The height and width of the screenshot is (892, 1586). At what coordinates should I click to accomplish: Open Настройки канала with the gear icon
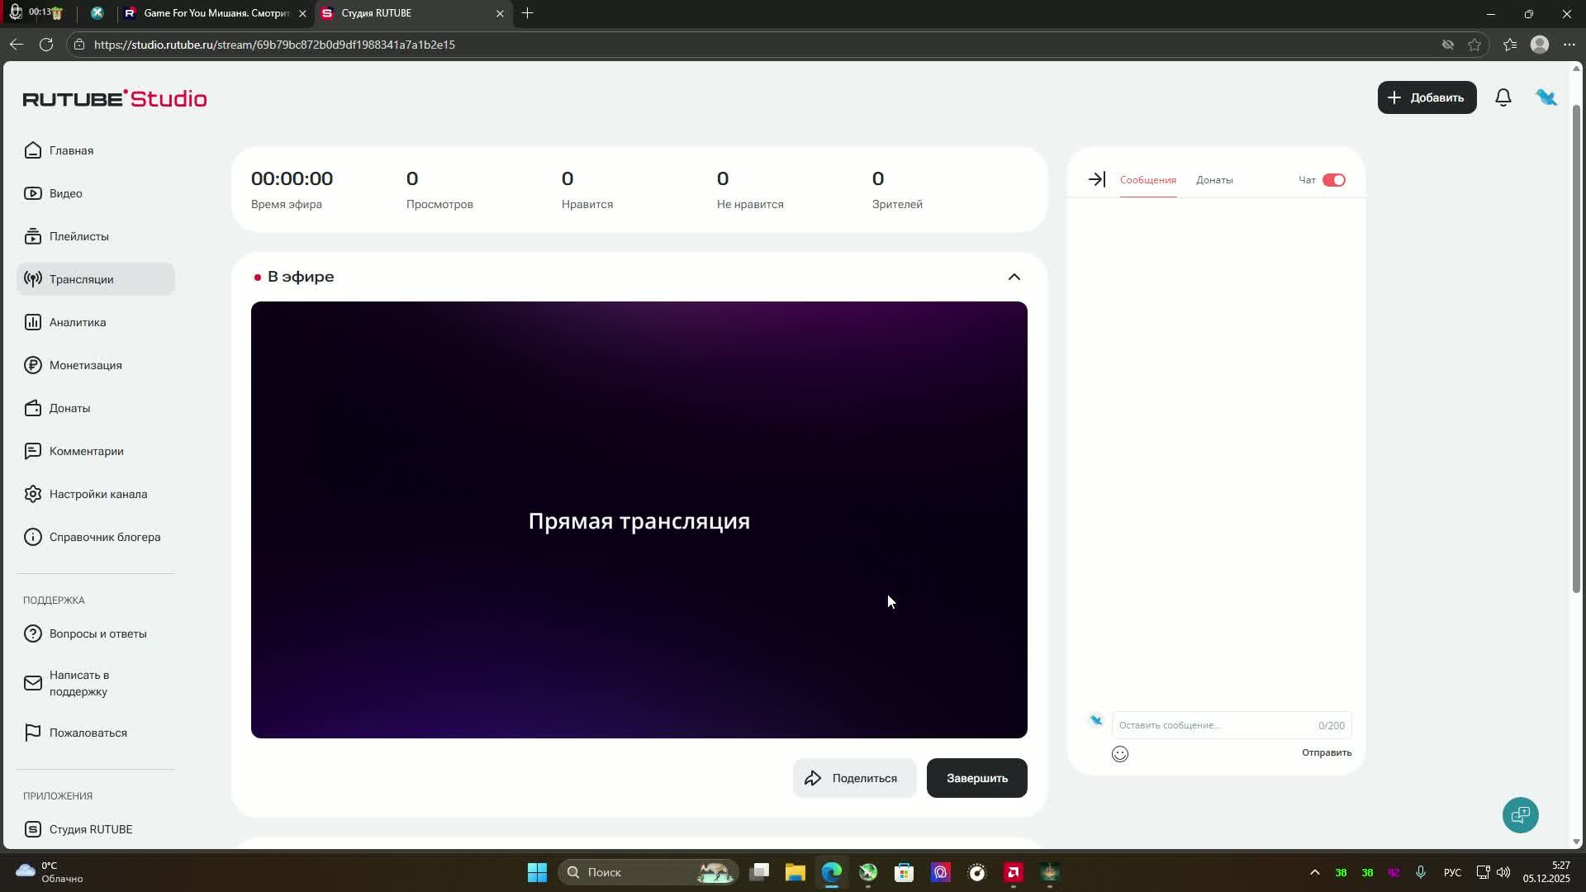pyautogui.click(x=97, y=493)
